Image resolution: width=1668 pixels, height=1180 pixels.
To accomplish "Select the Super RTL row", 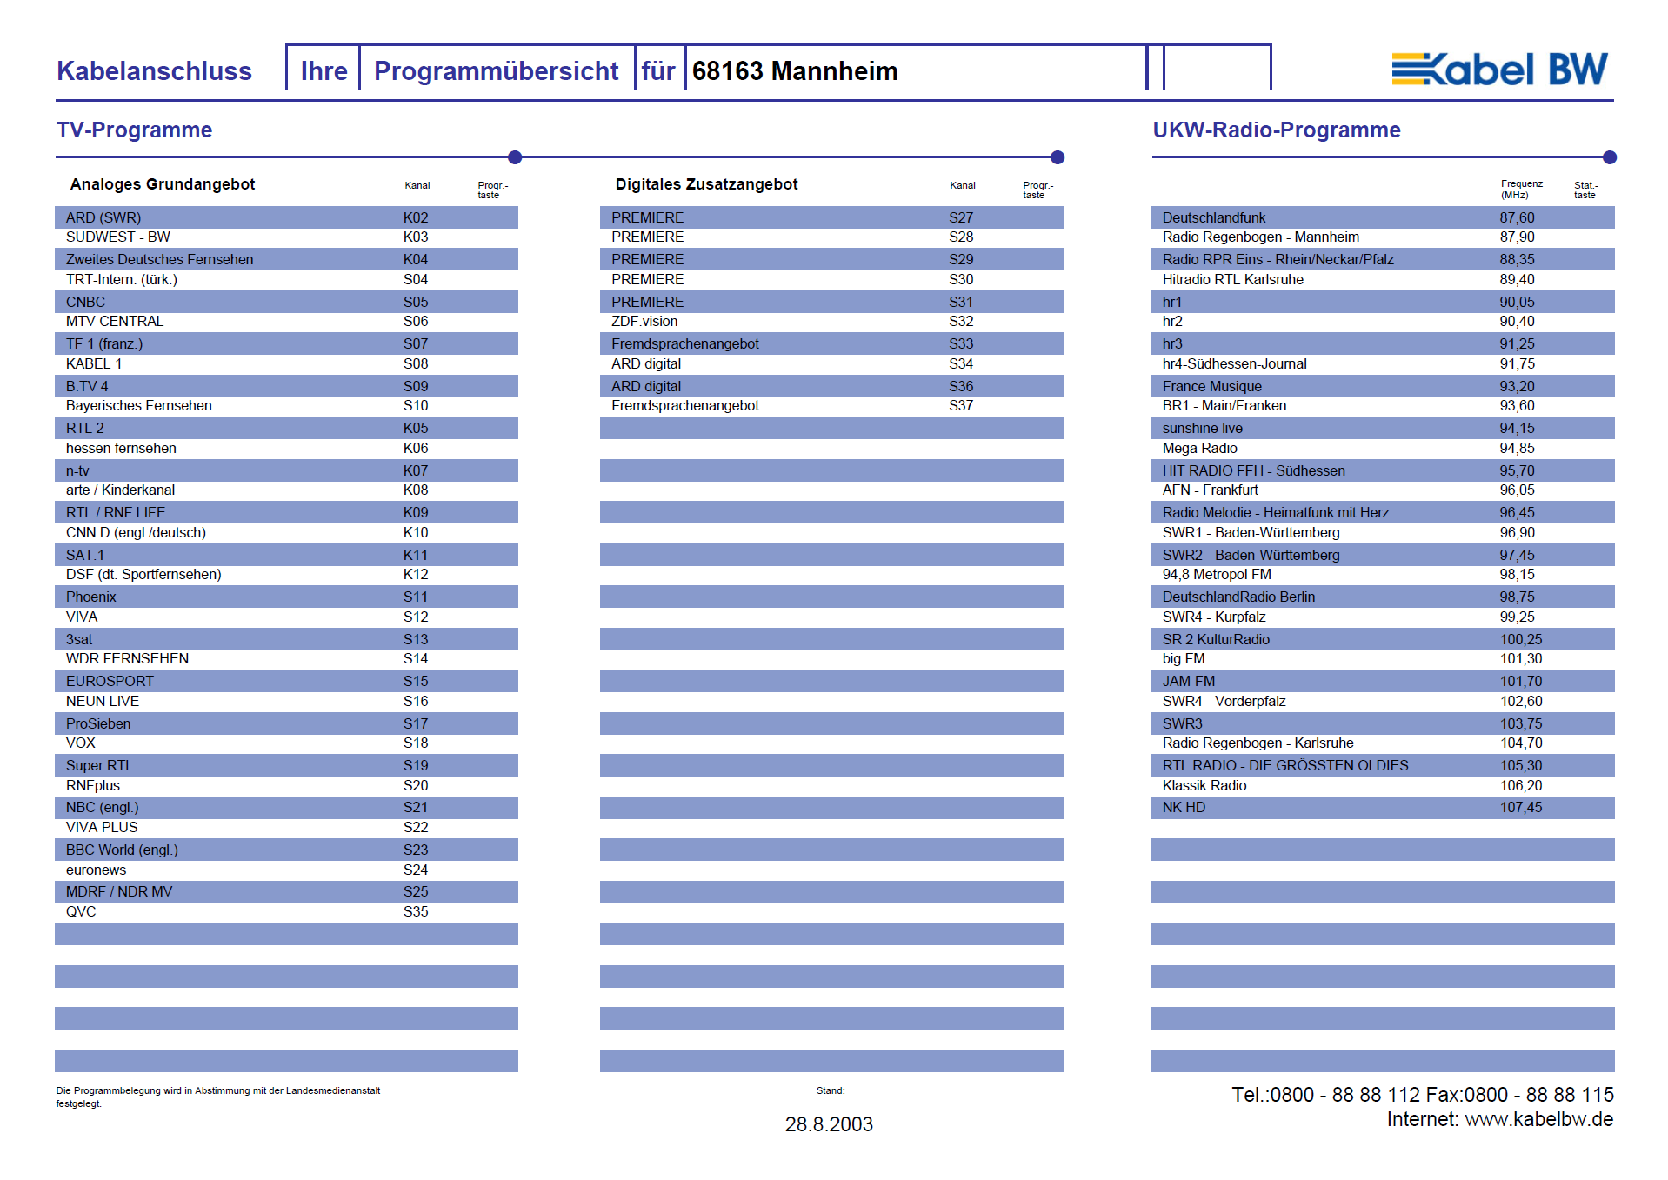I will [286, 765].
